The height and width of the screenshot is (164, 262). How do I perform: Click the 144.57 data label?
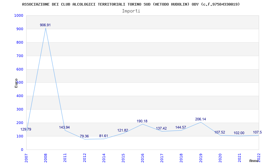181,127
